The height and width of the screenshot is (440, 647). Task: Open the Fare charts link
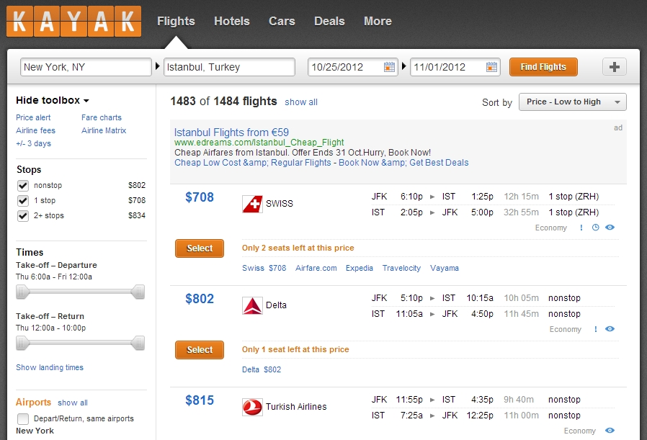click(102, 117)
